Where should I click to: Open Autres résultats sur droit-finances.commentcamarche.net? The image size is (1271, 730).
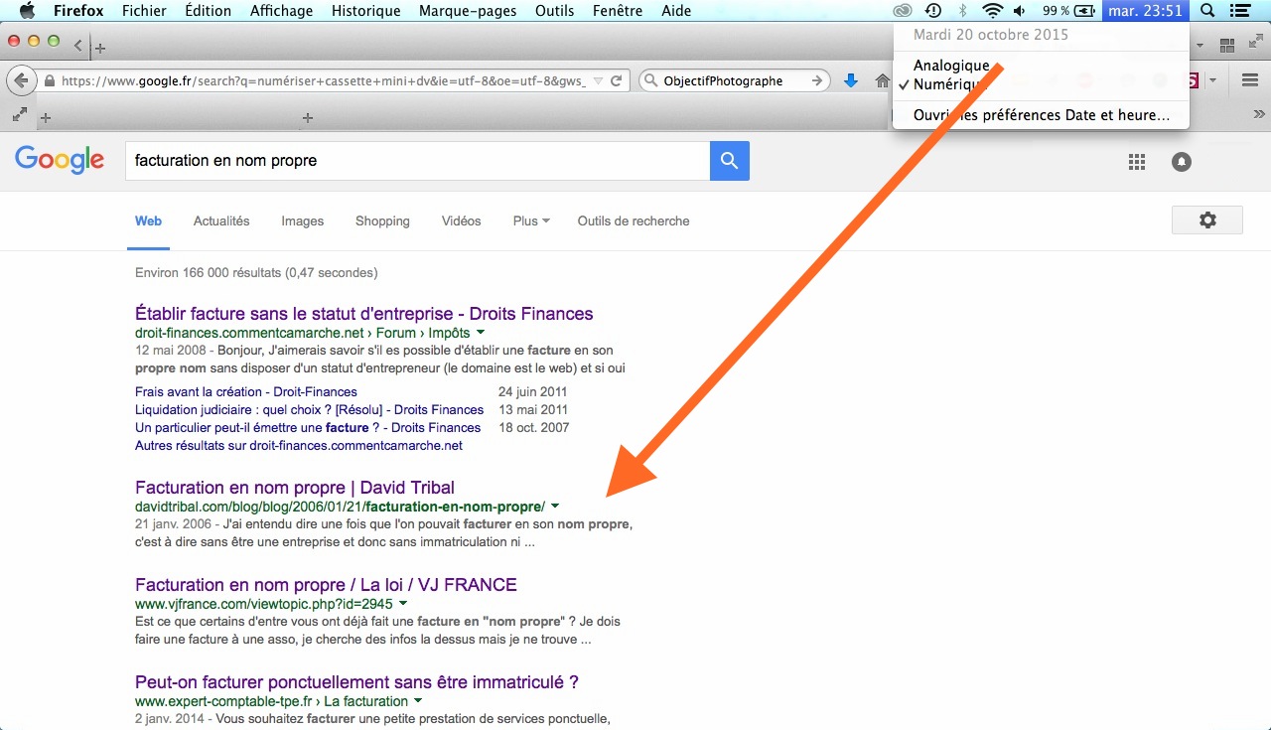pos(299,446)
